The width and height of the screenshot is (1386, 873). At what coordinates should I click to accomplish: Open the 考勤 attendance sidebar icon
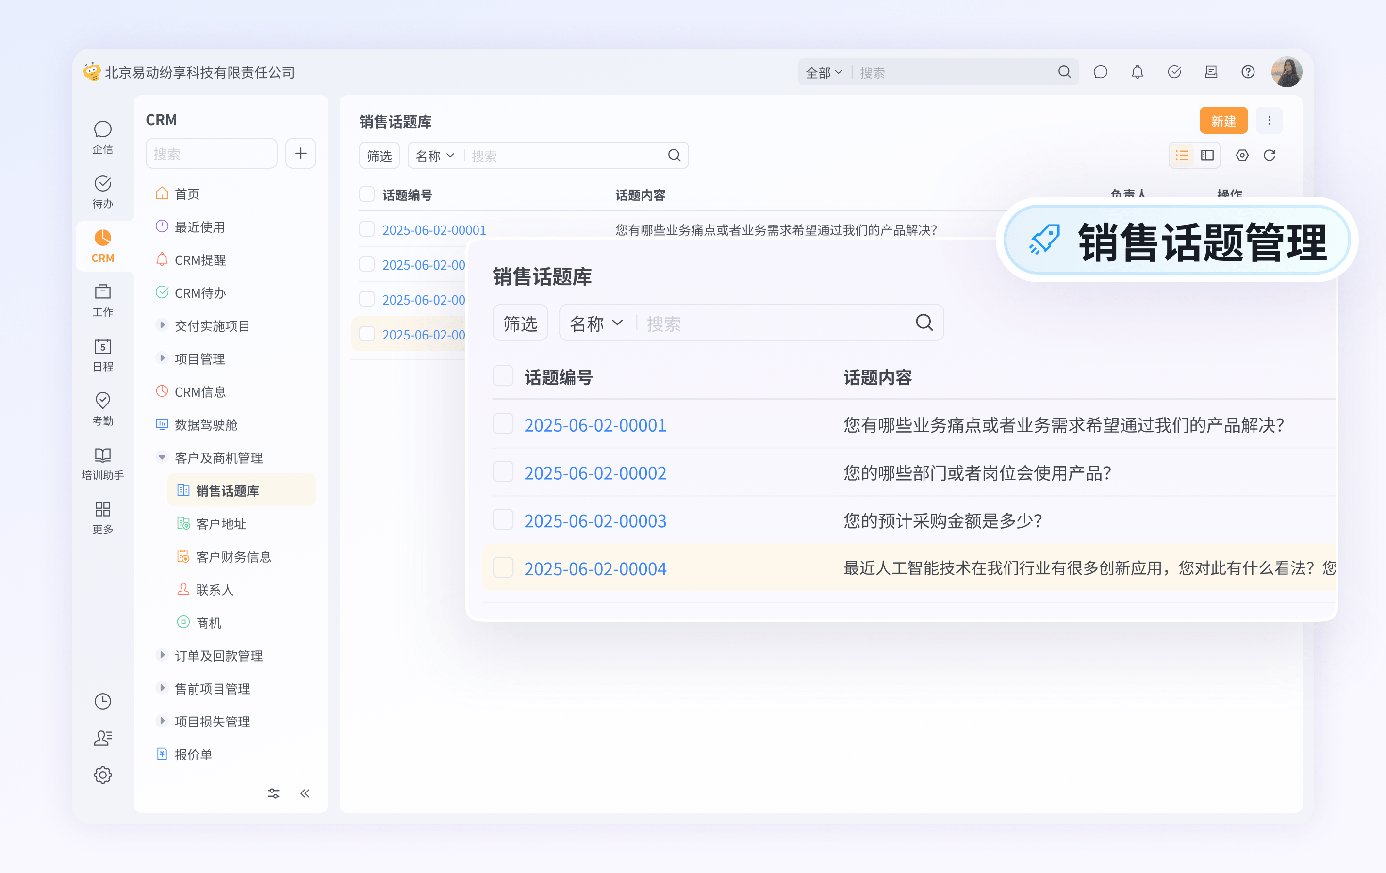102,409
